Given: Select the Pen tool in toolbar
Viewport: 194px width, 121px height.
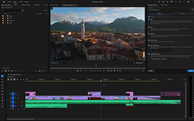Looking at the screenshot, I should 2,91.
